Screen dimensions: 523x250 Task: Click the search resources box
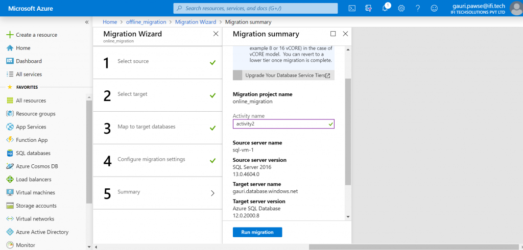[255, 8]
